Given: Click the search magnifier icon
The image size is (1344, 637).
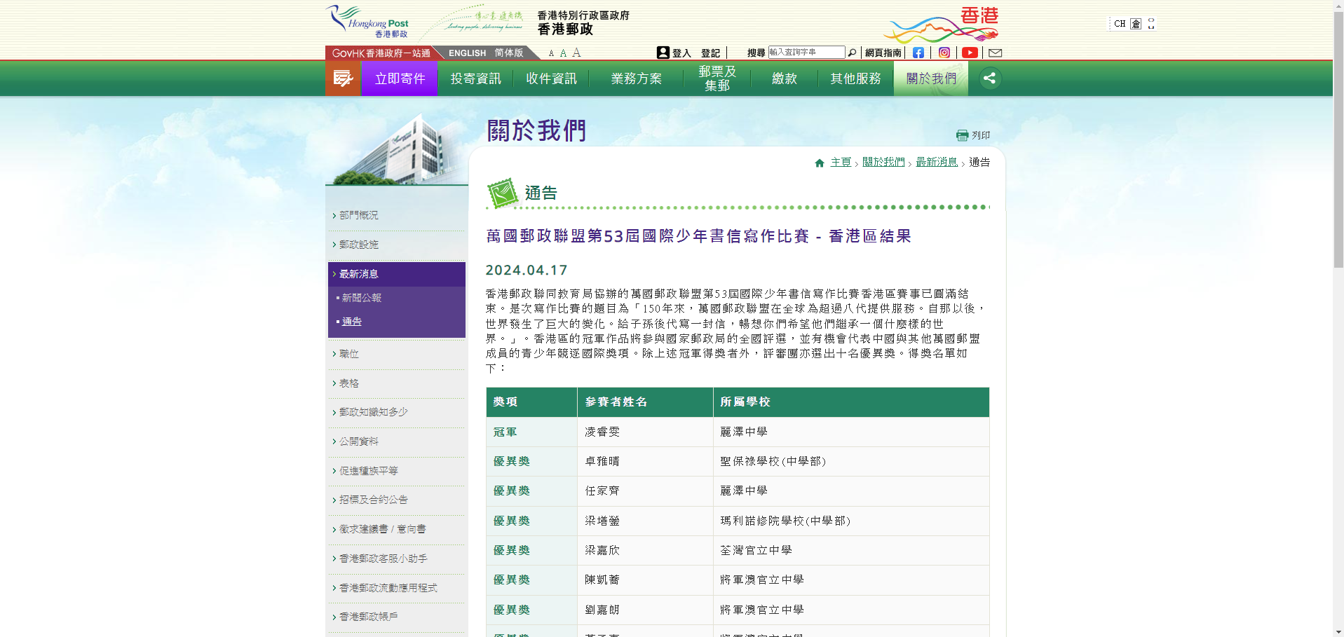Looking at the screenshot, I should tap(852, 53).
